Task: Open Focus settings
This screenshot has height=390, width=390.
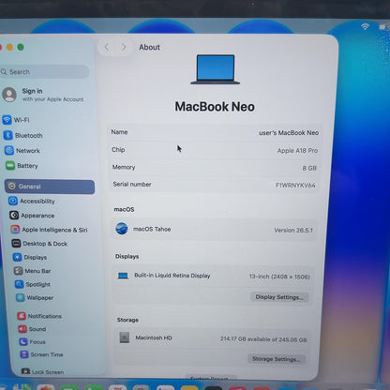Action: (x=33, y=342)
